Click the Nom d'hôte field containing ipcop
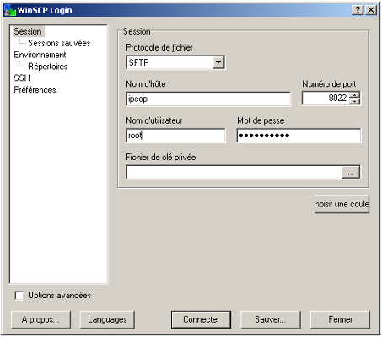Screen dimensions: 382x337 coord(208,99)
